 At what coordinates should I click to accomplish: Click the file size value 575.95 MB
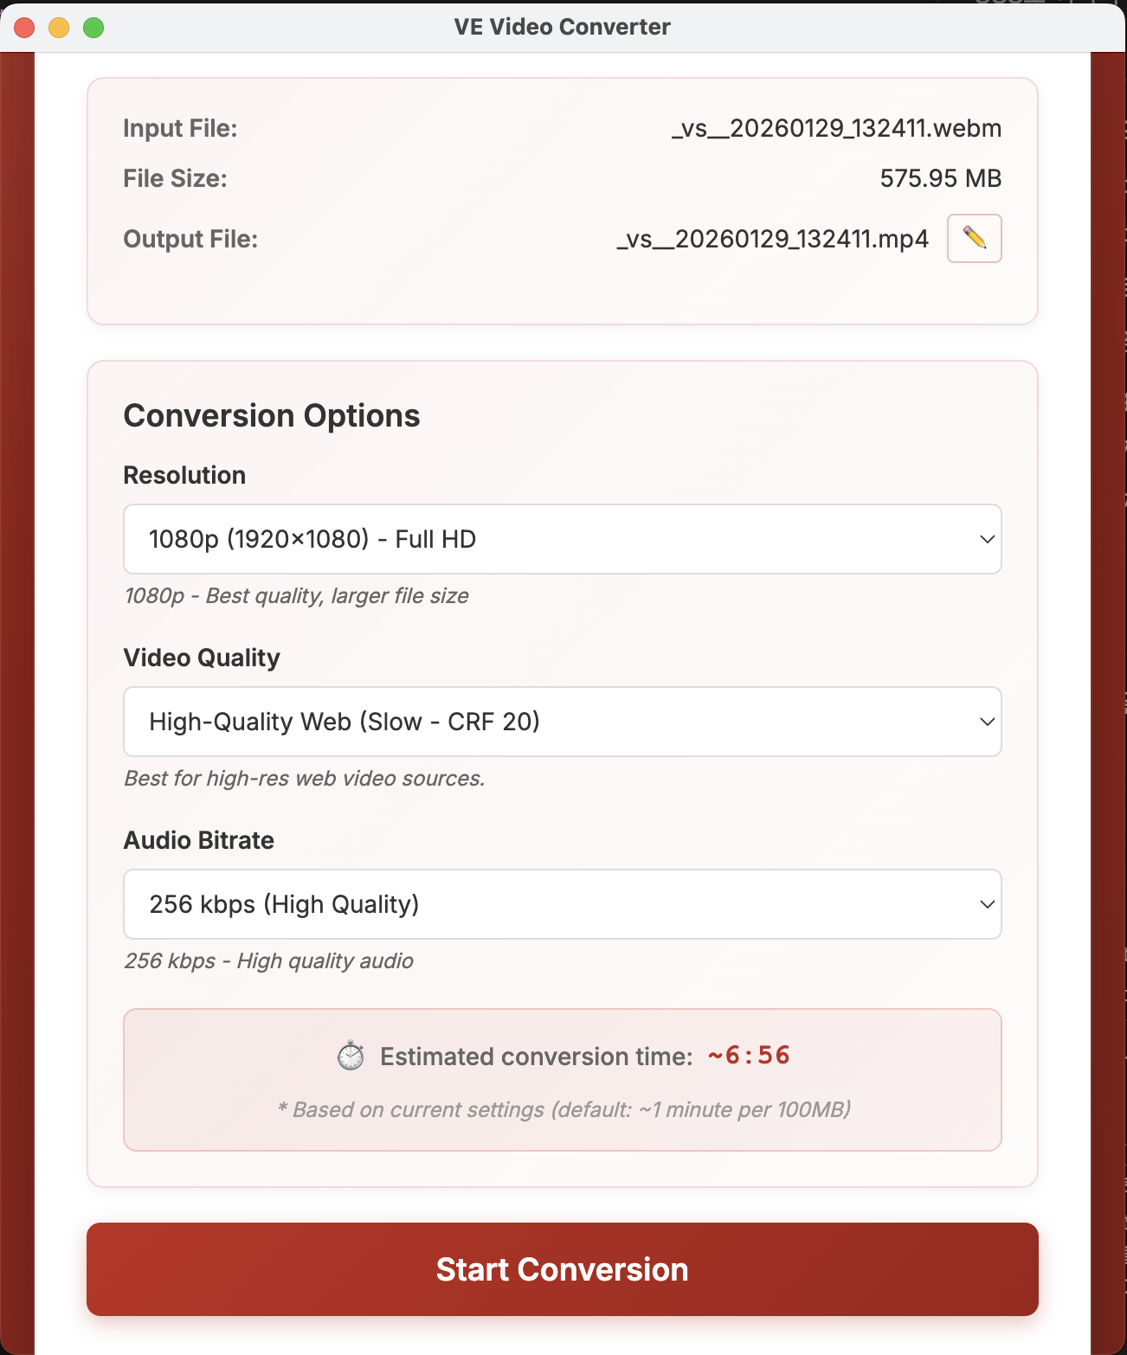pos(941,178)
